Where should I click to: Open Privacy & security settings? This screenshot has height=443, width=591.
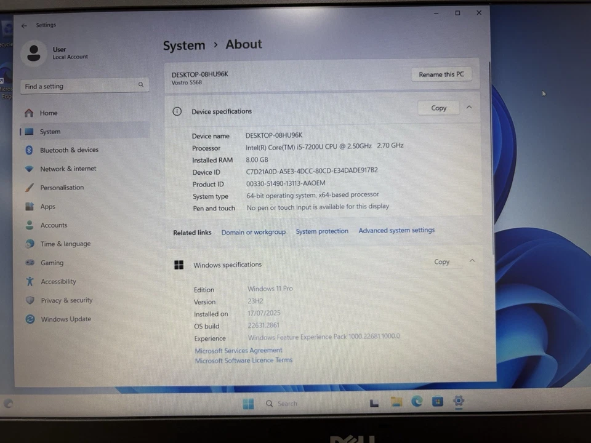66,300
